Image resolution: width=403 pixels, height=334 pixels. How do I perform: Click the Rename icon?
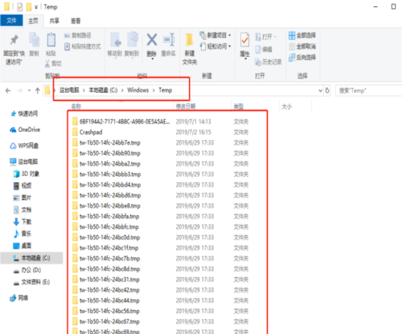[x=169, y=40]
